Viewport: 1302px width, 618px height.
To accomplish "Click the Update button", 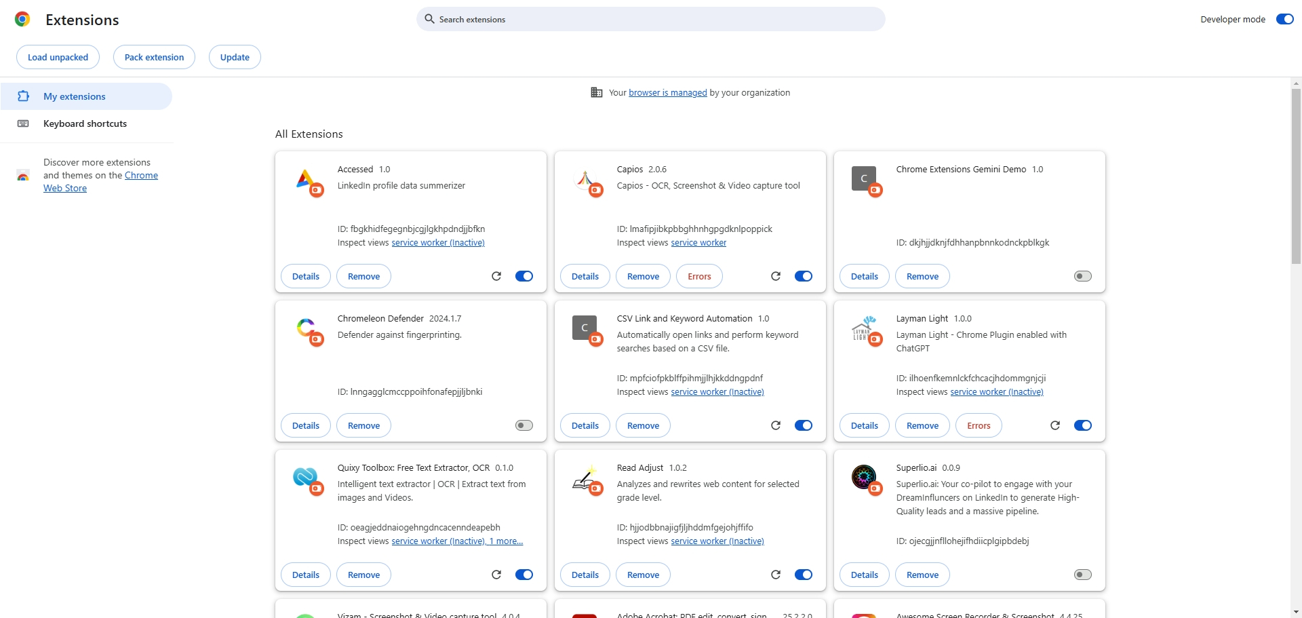I will tap(235, 57).
